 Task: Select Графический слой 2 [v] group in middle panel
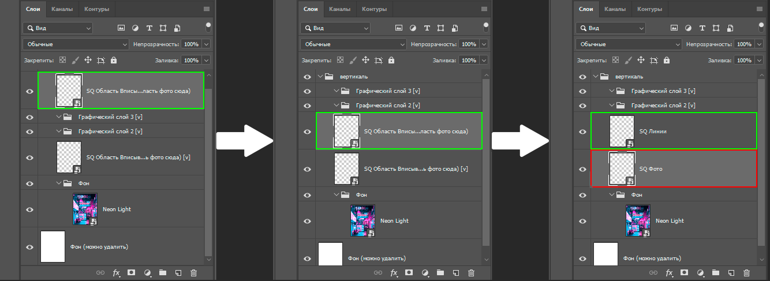[x=399, y=106]
